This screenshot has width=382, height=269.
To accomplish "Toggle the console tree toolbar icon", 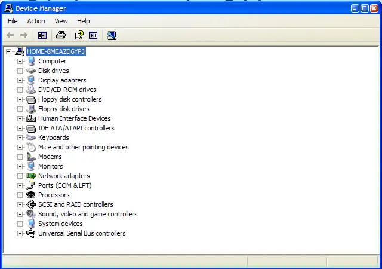I will coord(42,36).
